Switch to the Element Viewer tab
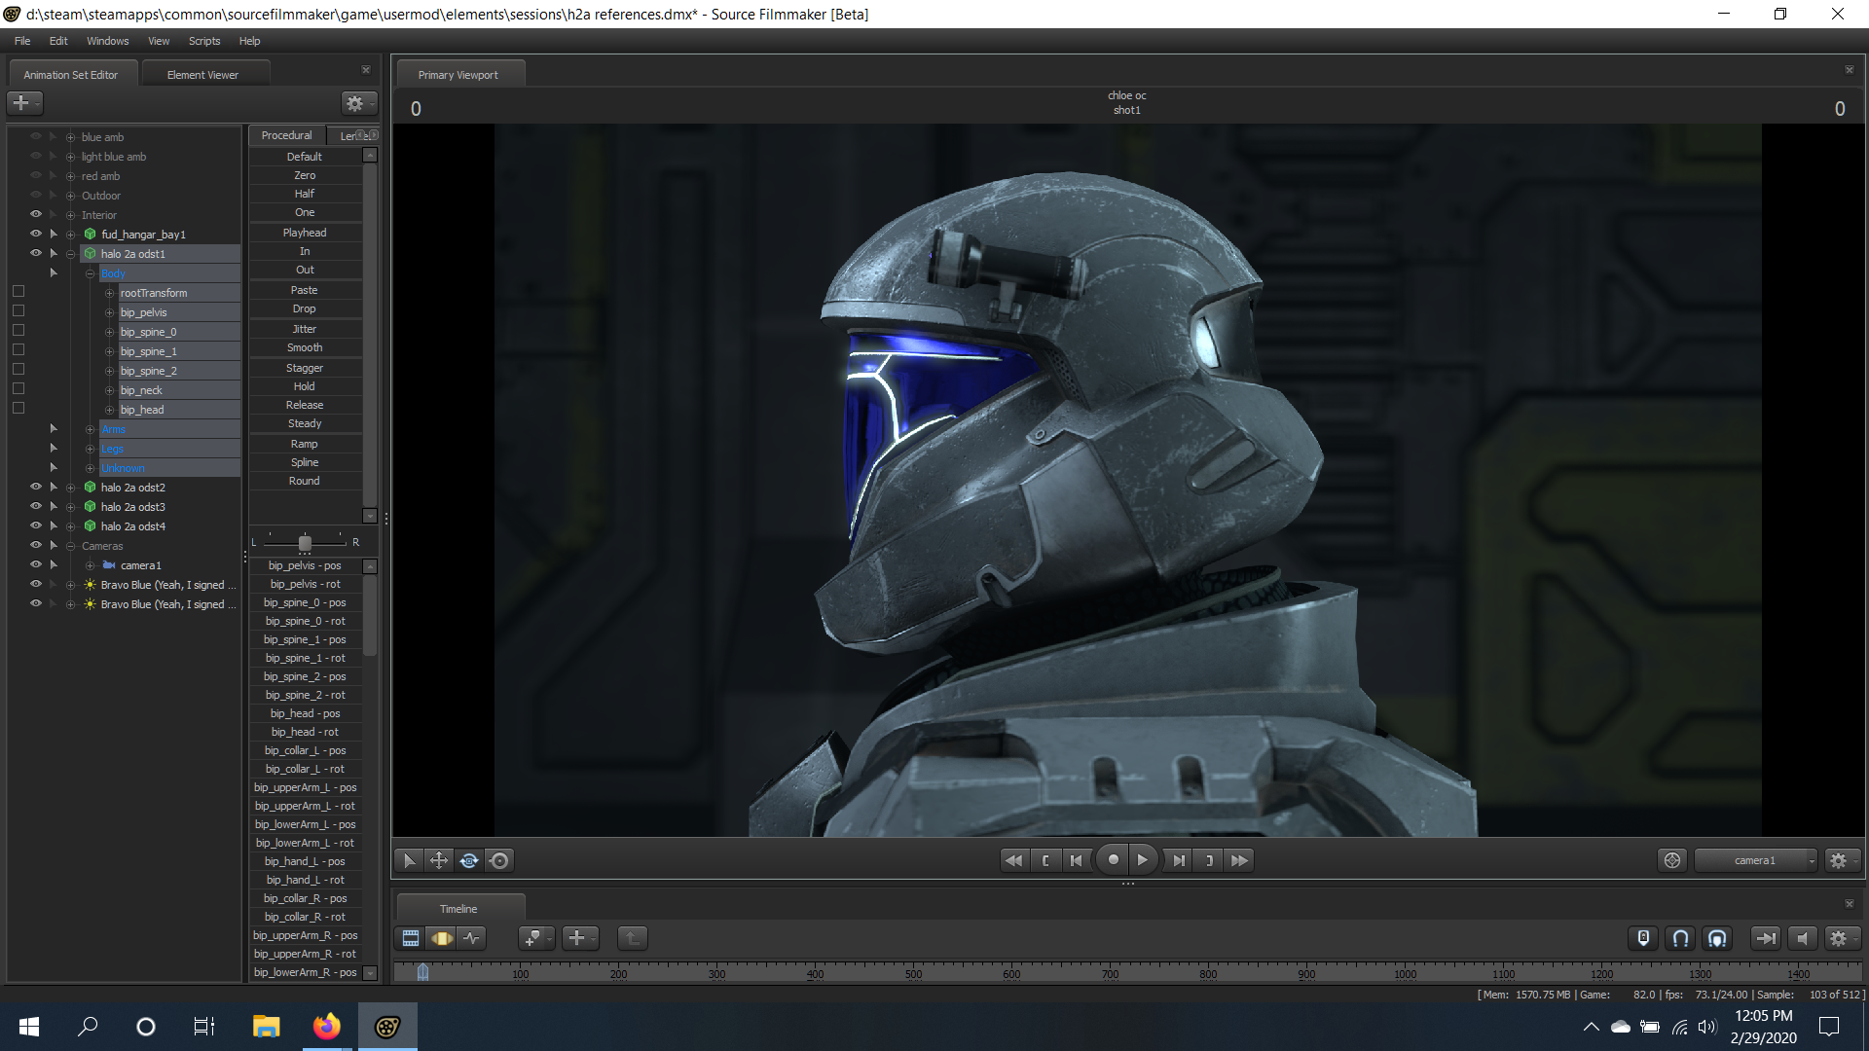1869x1051 pixels. pos(202,75)
